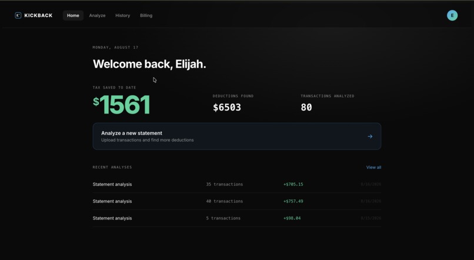Screen dimensions: 474x260
Task: Open the 40 transactions statement analysis
Action: tap(236, 201)
